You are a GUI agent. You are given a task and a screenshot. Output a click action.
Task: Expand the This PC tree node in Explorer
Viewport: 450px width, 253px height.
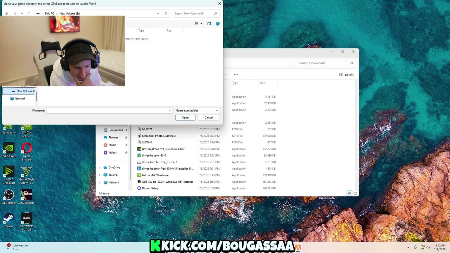coord(99,175)
